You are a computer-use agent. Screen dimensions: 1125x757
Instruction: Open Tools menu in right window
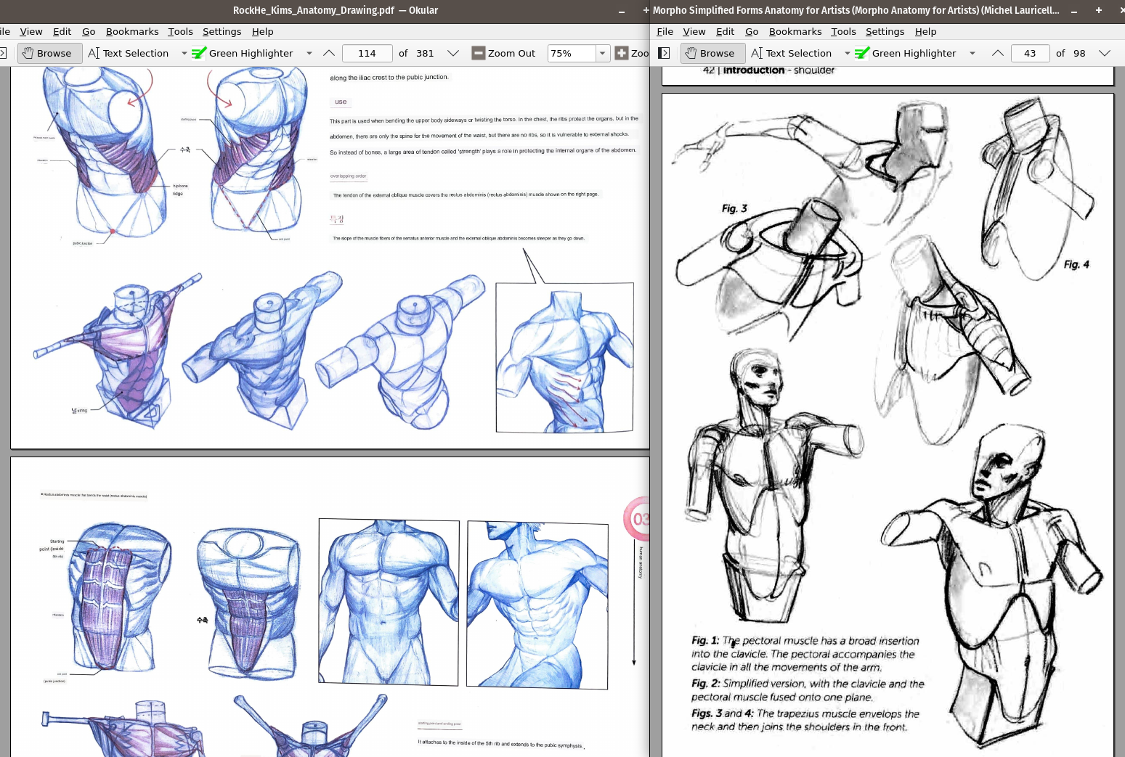(843, 31)
